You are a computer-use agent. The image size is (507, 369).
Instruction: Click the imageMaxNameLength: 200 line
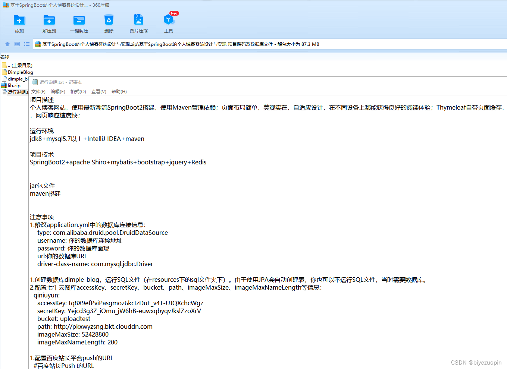77,343
